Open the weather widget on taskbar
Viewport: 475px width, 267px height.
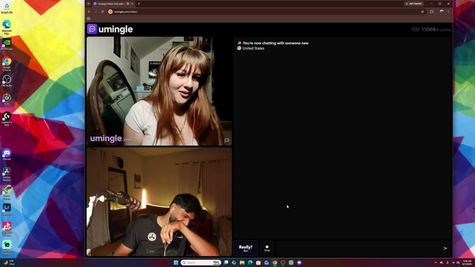pyautogui.click(x=9, y=263)
